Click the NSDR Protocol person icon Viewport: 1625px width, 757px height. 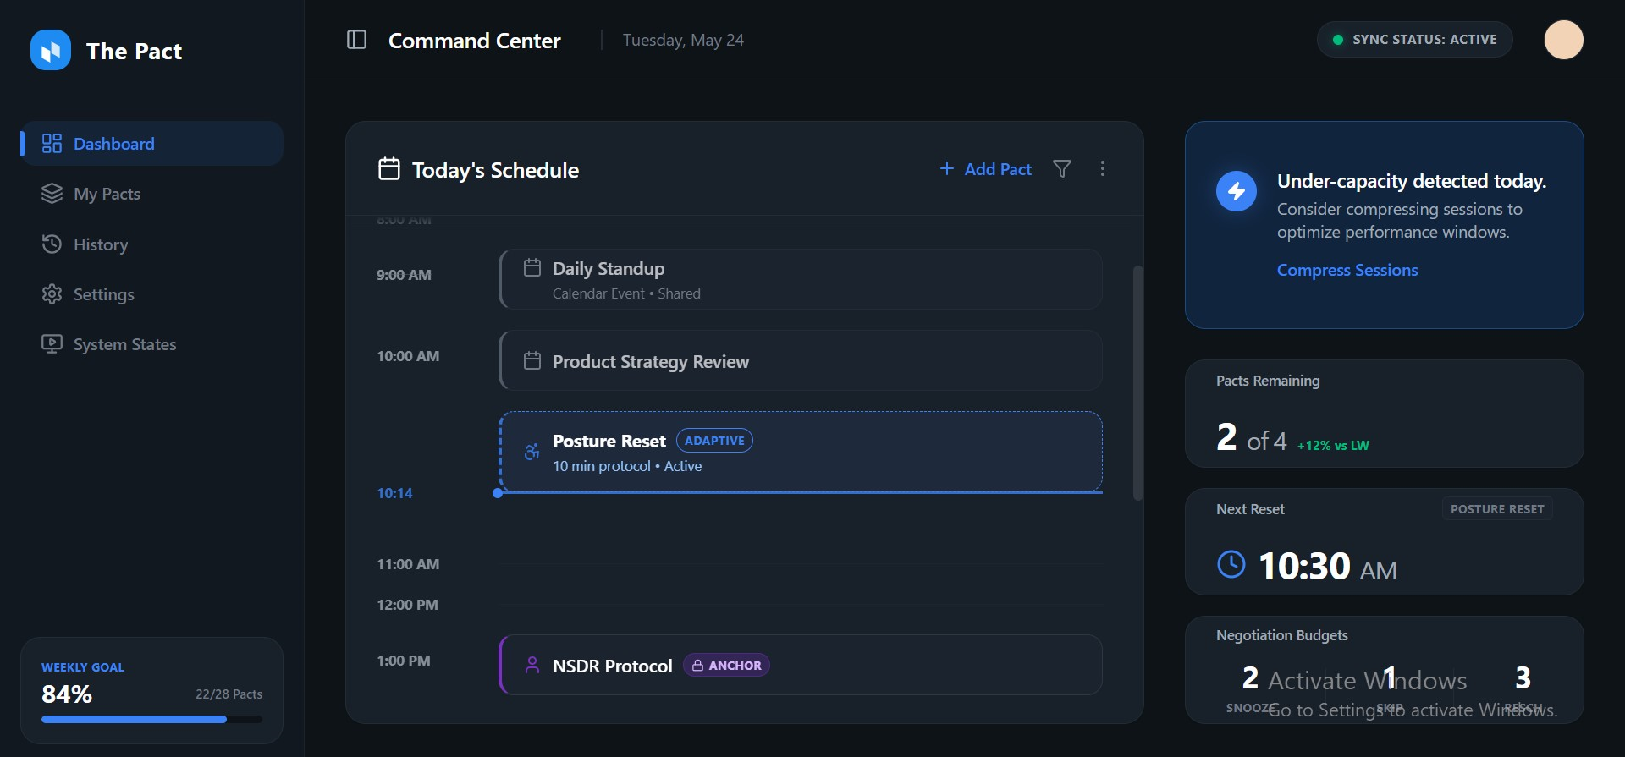[532, 666]
